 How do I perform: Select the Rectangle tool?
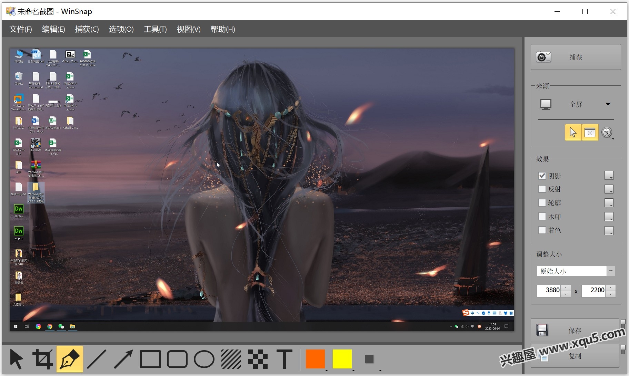150,359
